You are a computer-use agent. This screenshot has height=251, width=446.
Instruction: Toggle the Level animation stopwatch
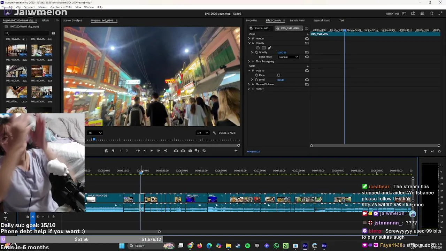point(256,79)
